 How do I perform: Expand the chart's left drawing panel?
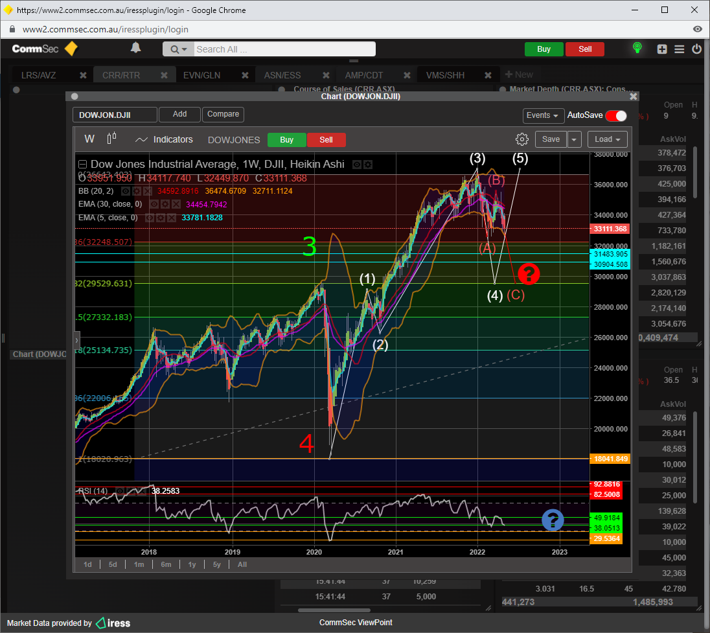tap(77, 340)
